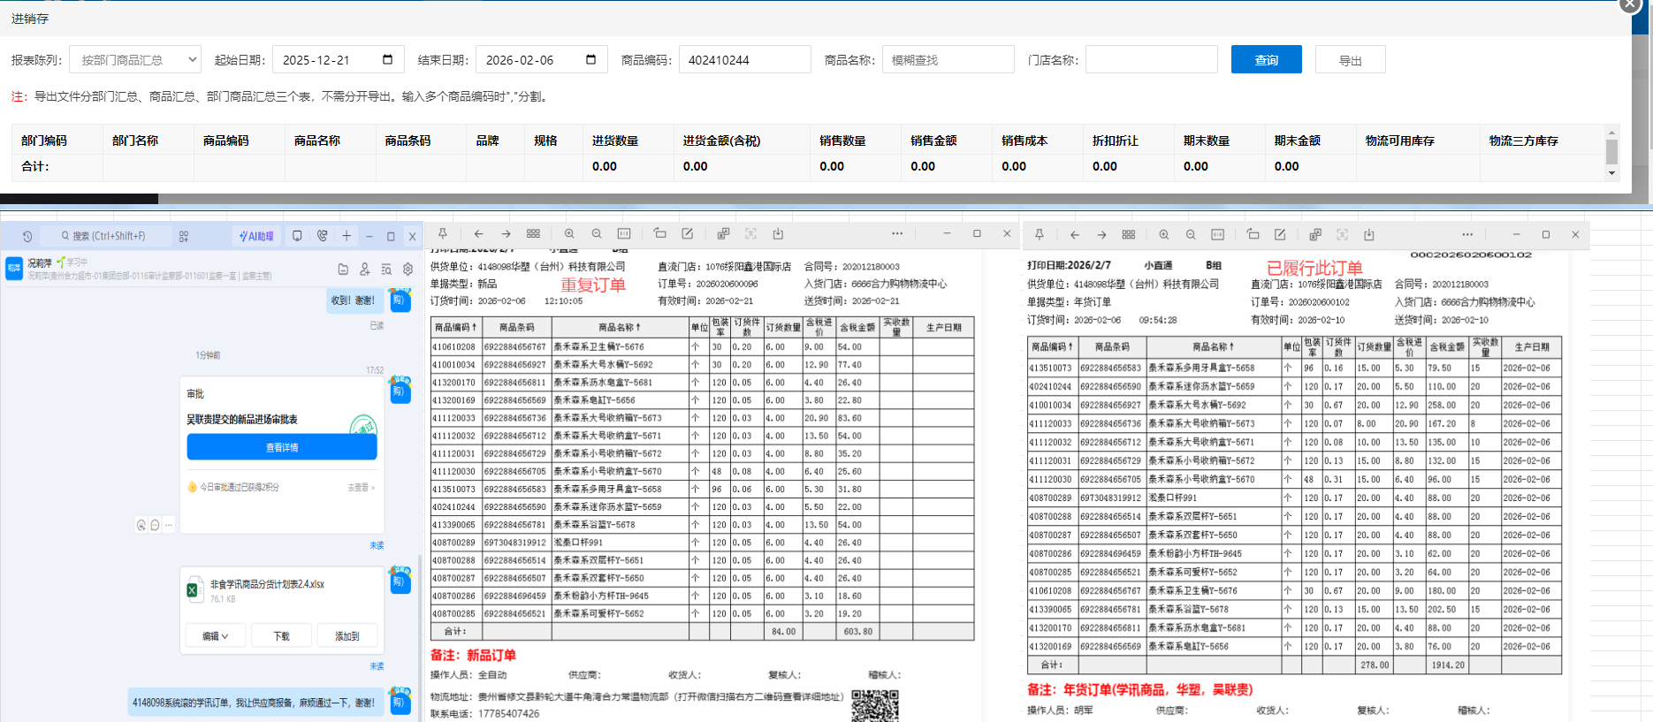The width and height of the screenshot is (1653, 722).
Task: Click save icon in 已履行此订单 viewer
Action: (1368, 235)
